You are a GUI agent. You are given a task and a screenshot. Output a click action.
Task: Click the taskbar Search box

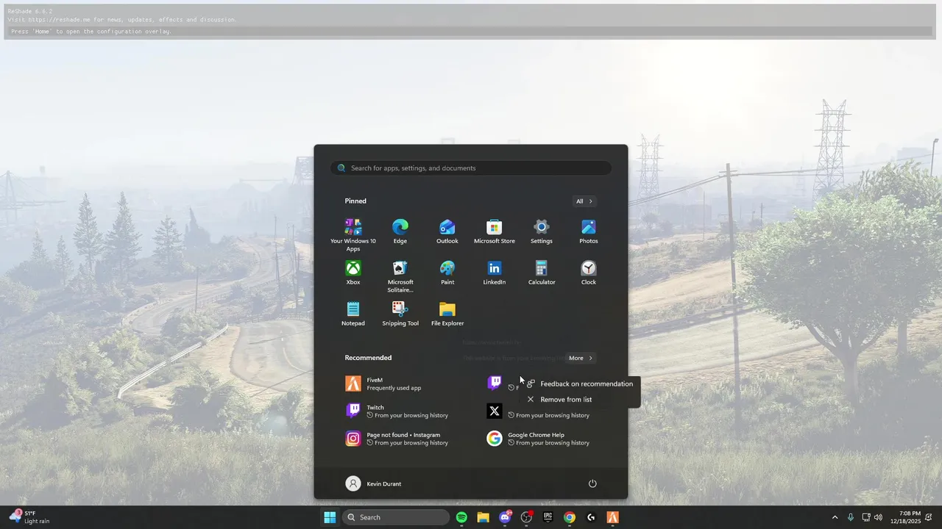(x=396, y=517)
